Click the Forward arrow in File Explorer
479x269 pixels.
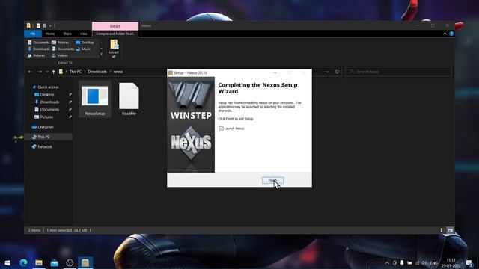[40, 72]
